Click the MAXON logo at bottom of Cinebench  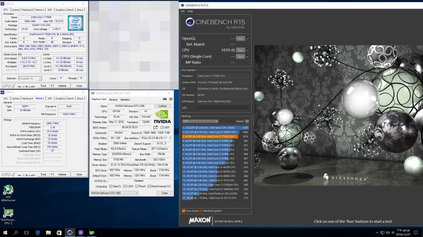(x=200, y=221)
